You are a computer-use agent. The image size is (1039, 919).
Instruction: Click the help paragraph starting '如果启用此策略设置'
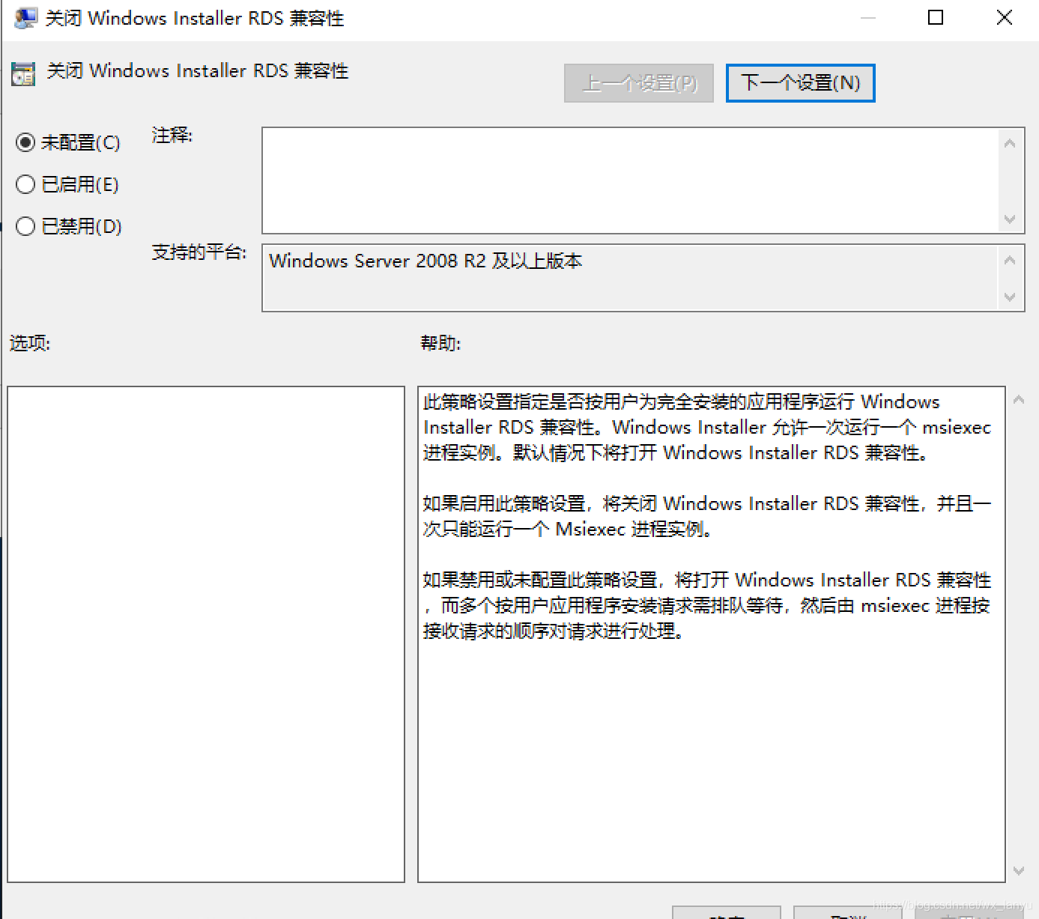point(707,516)
